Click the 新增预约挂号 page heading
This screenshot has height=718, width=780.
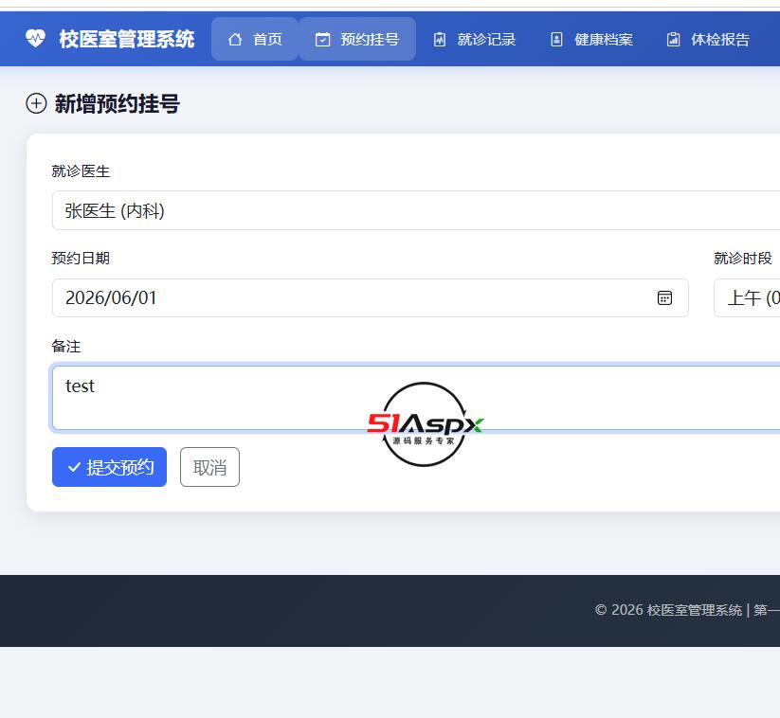118,103
